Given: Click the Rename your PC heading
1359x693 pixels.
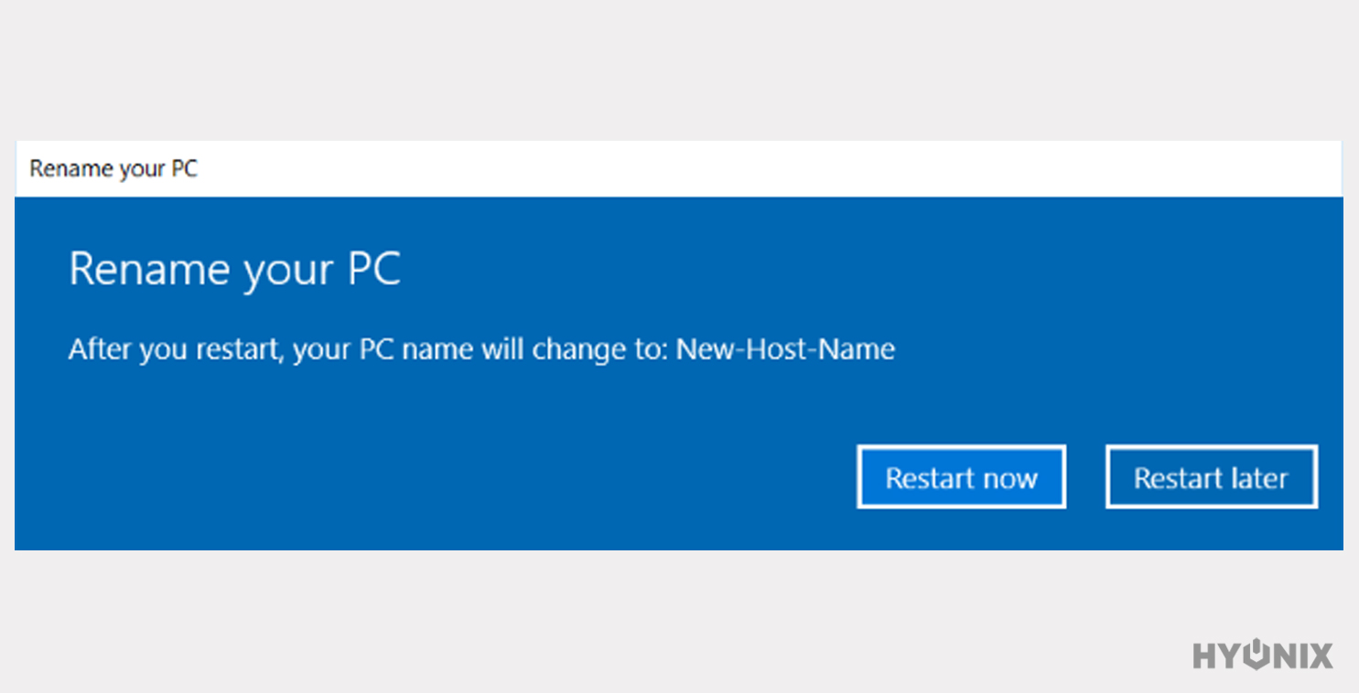Looking at the screenshot, I should point(234,268).
